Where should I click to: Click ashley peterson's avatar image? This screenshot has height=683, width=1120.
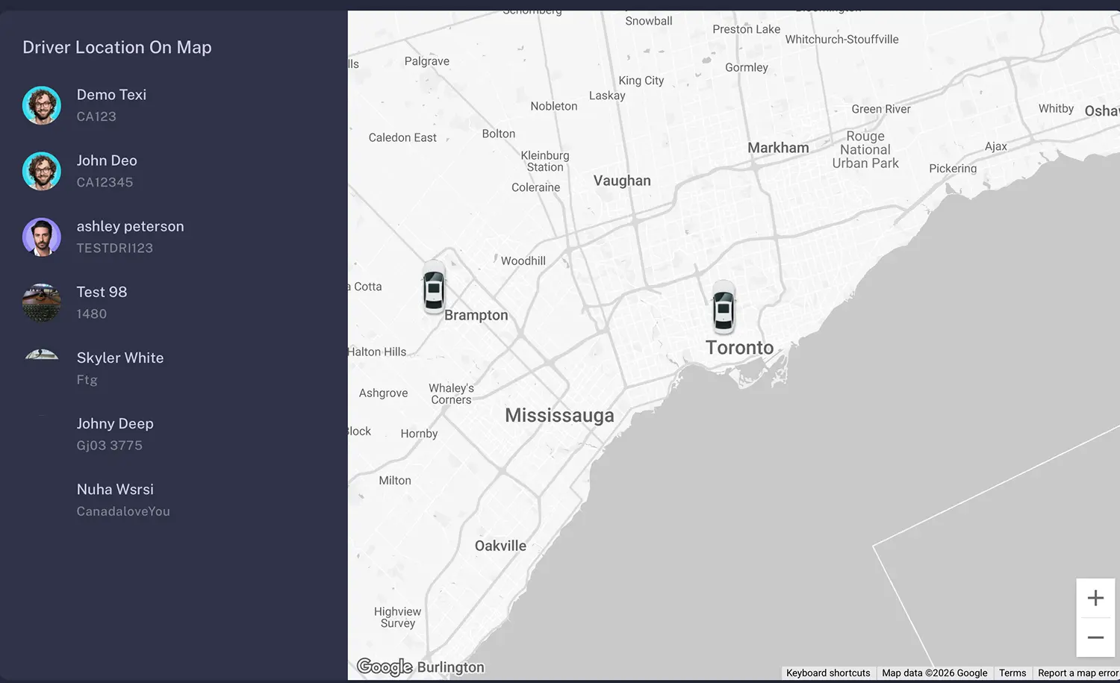coord(42,237)
